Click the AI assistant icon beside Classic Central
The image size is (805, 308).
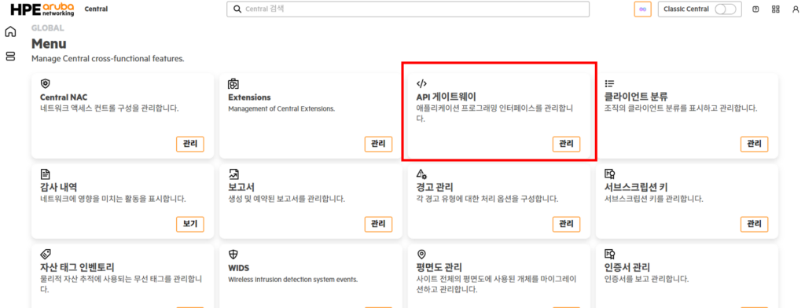pos(642,9)
